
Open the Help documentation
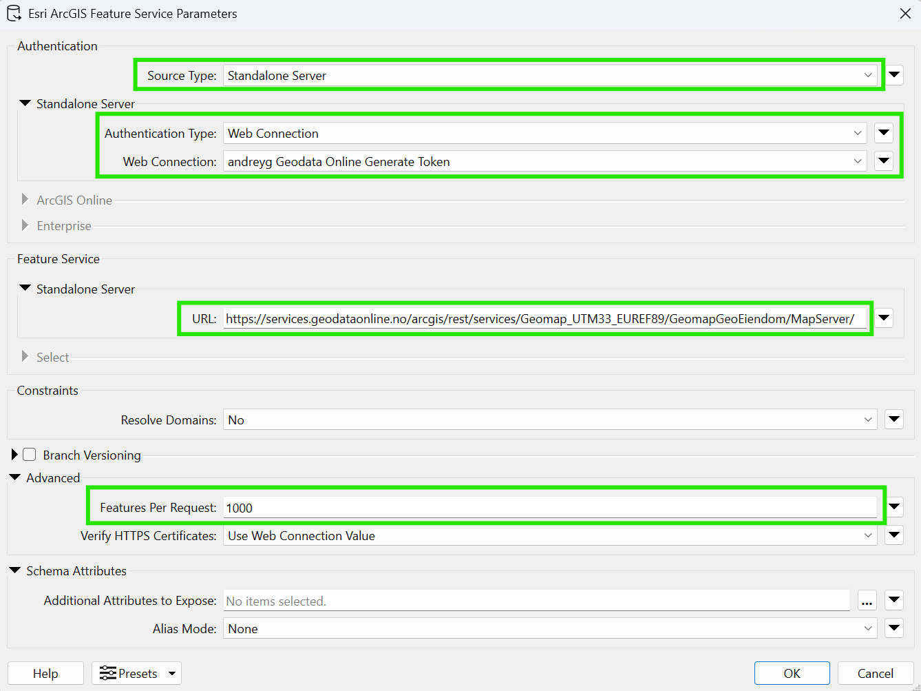coord(45,673)
